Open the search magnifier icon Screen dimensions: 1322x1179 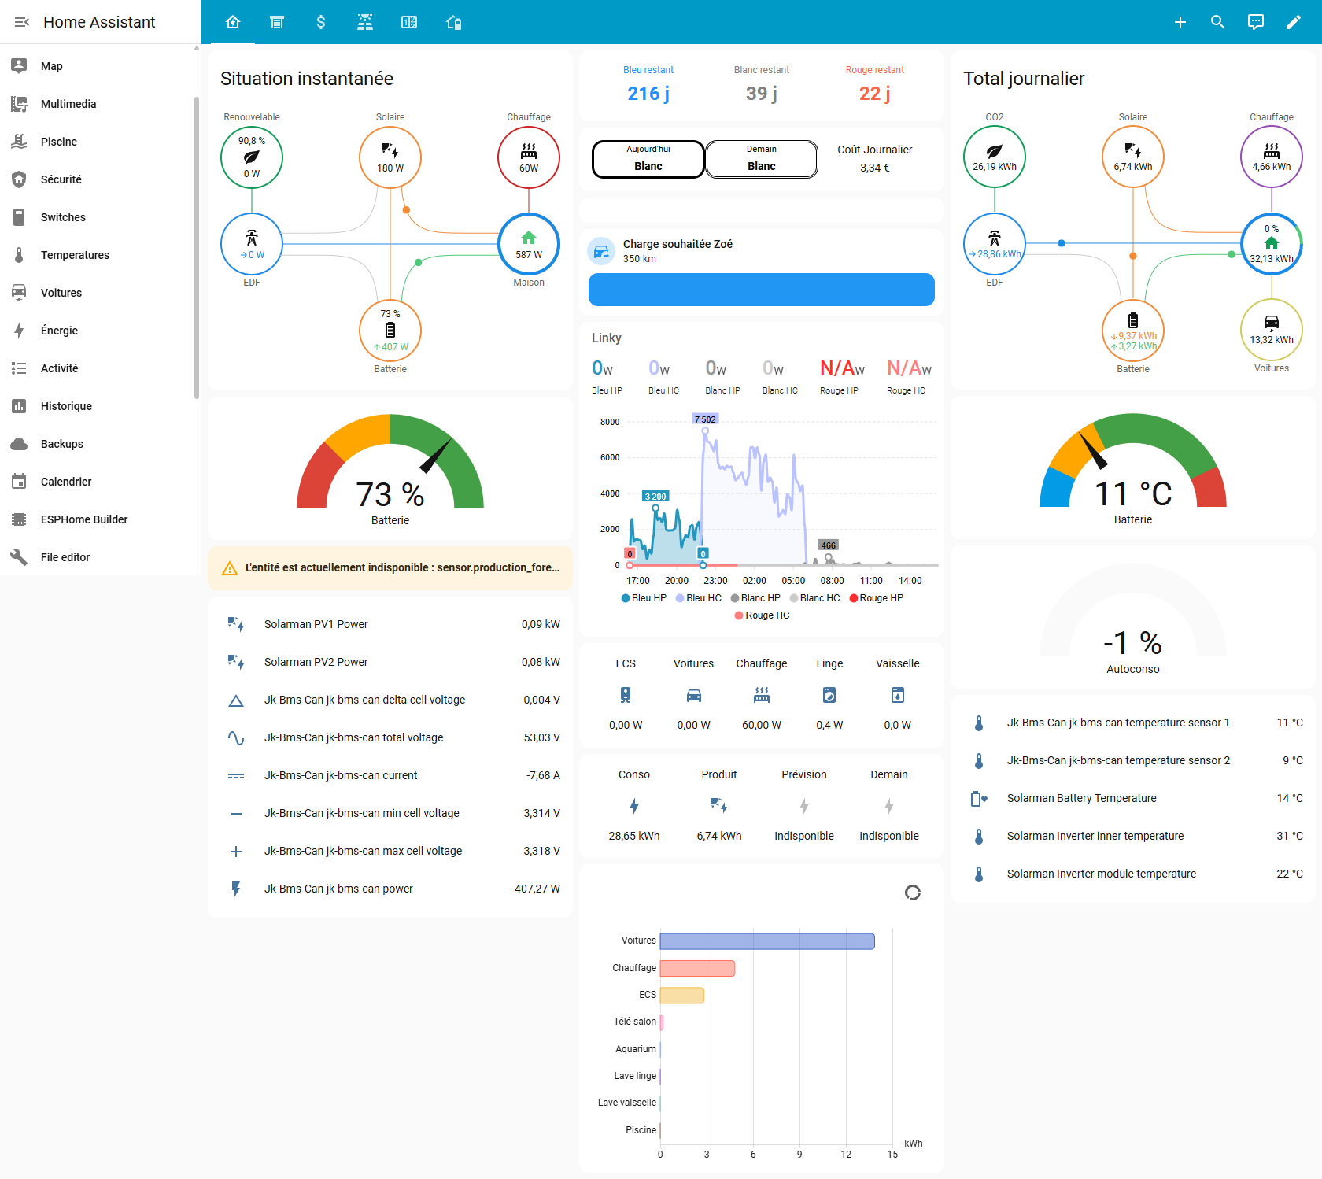[x=1217, y=22]
